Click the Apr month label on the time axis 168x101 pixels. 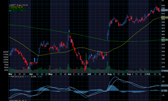(x=31, y=74)
